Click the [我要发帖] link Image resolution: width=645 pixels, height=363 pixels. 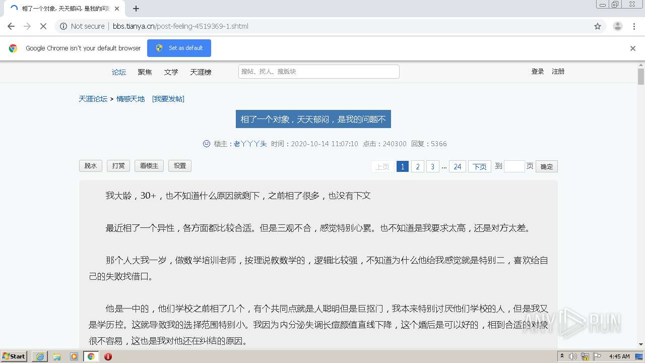(168, 99)
